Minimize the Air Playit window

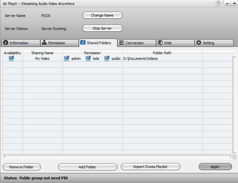(x=227, y=3)
